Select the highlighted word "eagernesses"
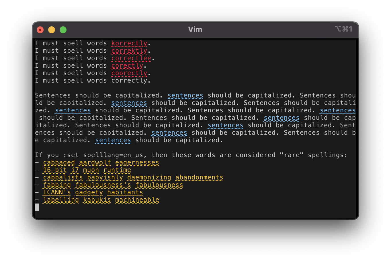The width and height of the screenshot is (391, 262). (x=136, y=163)
